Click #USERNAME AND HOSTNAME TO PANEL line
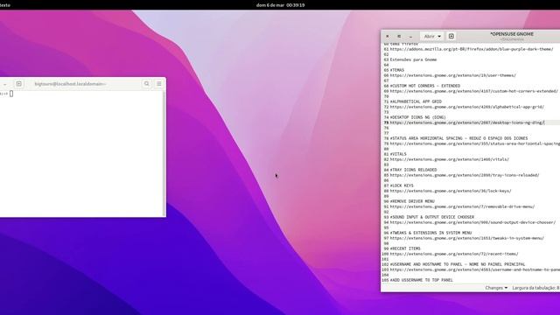560x315 pixels. [x=458, y=264]
